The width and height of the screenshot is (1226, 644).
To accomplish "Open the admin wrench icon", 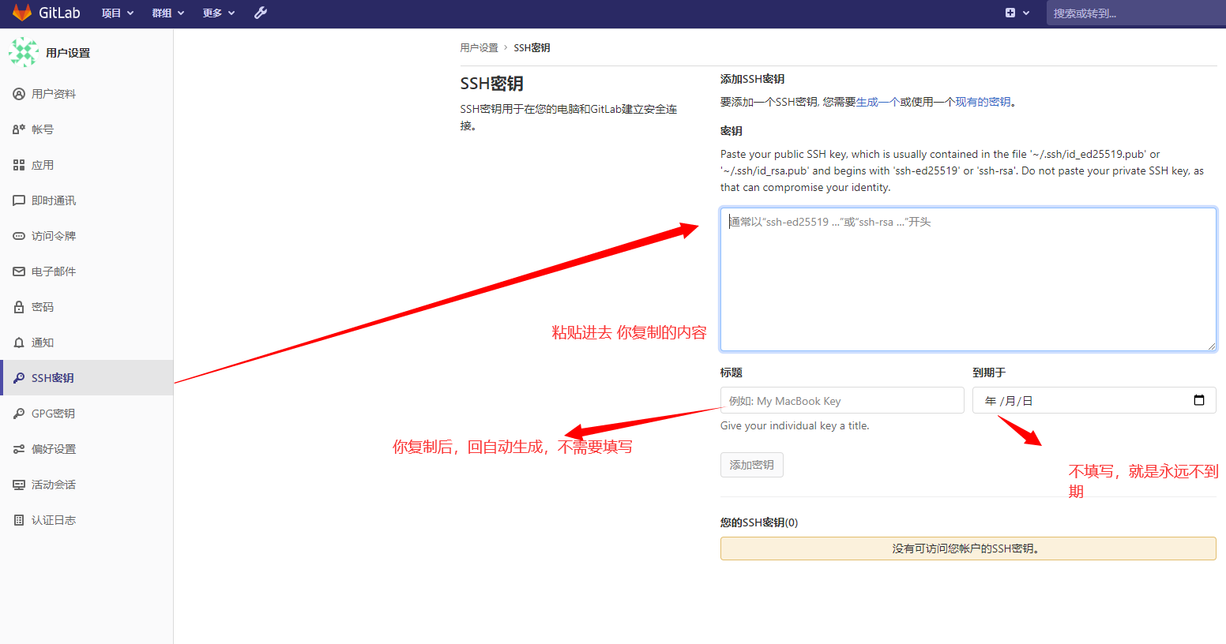I will 261,13.
